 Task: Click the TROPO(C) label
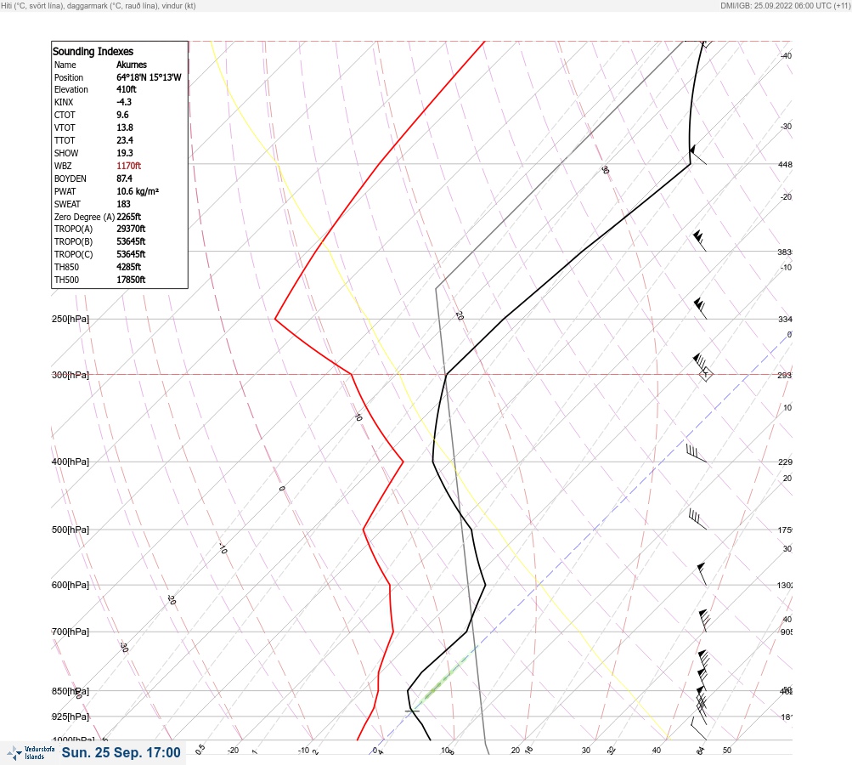[x=73, y=254]
